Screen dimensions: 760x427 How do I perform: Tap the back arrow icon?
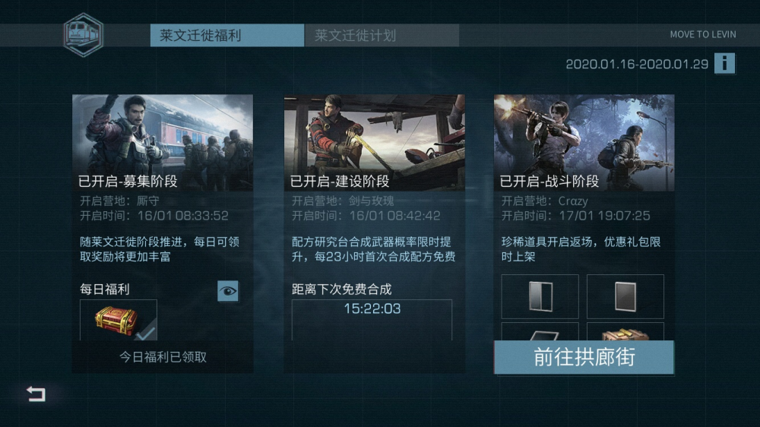[36, 394]
